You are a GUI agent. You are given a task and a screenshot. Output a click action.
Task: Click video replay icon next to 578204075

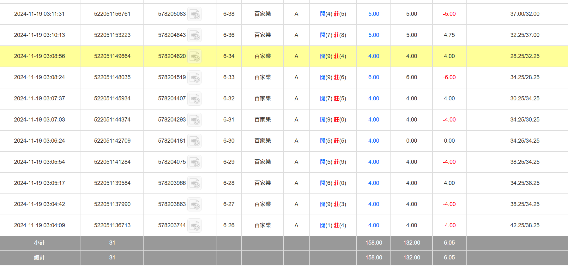(194, 162)
